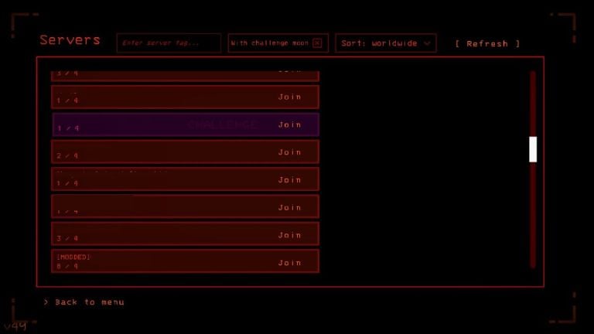Screen dimensions: 594x334
Task: Join the [MODDED] server
Action: 289,262
